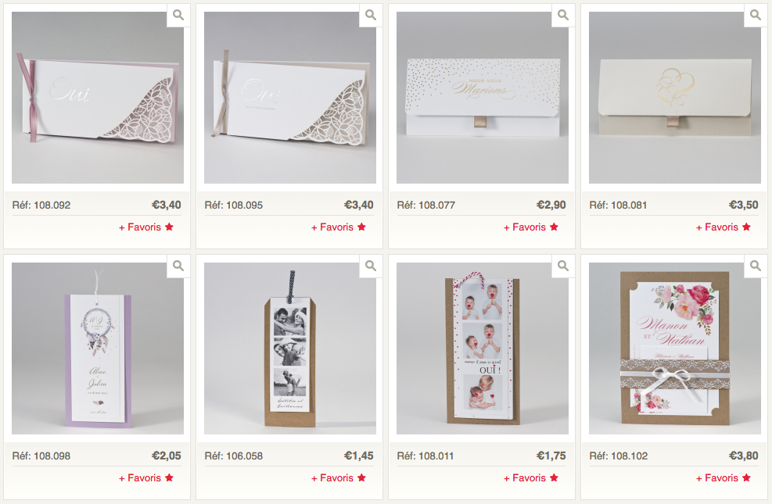Add photo-strip card 106.058 to Favoris
Viewport: 772px width, 504px height.
click(339, 478)
